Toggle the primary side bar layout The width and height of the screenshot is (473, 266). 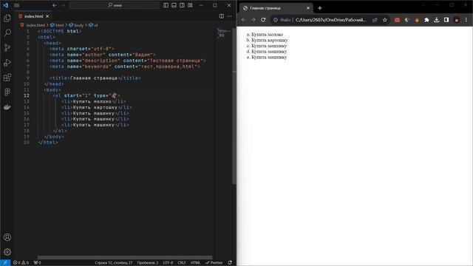coord(166,5)
